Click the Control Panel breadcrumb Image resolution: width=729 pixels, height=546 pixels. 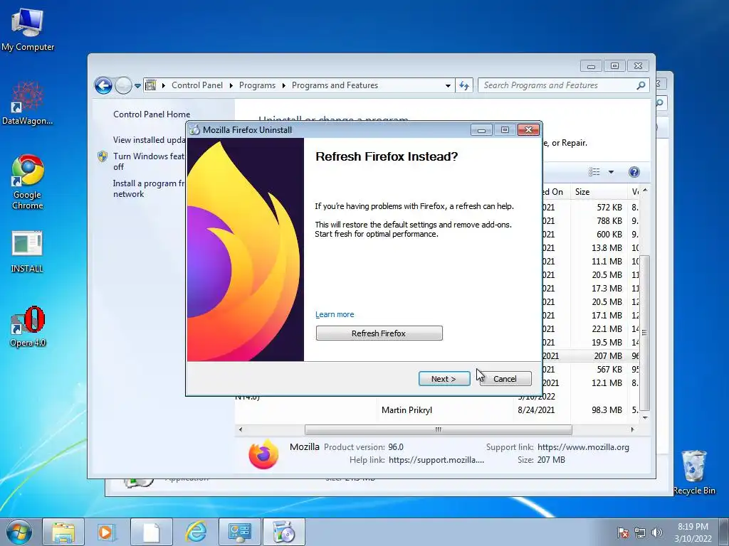click(197, 85)
